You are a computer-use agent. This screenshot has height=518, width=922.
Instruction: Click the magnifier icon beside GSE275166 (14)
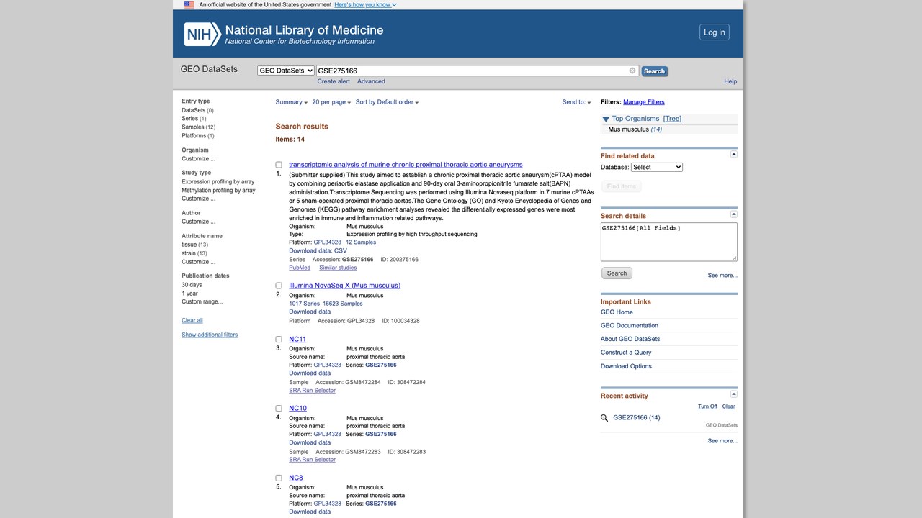coord(605,418)
